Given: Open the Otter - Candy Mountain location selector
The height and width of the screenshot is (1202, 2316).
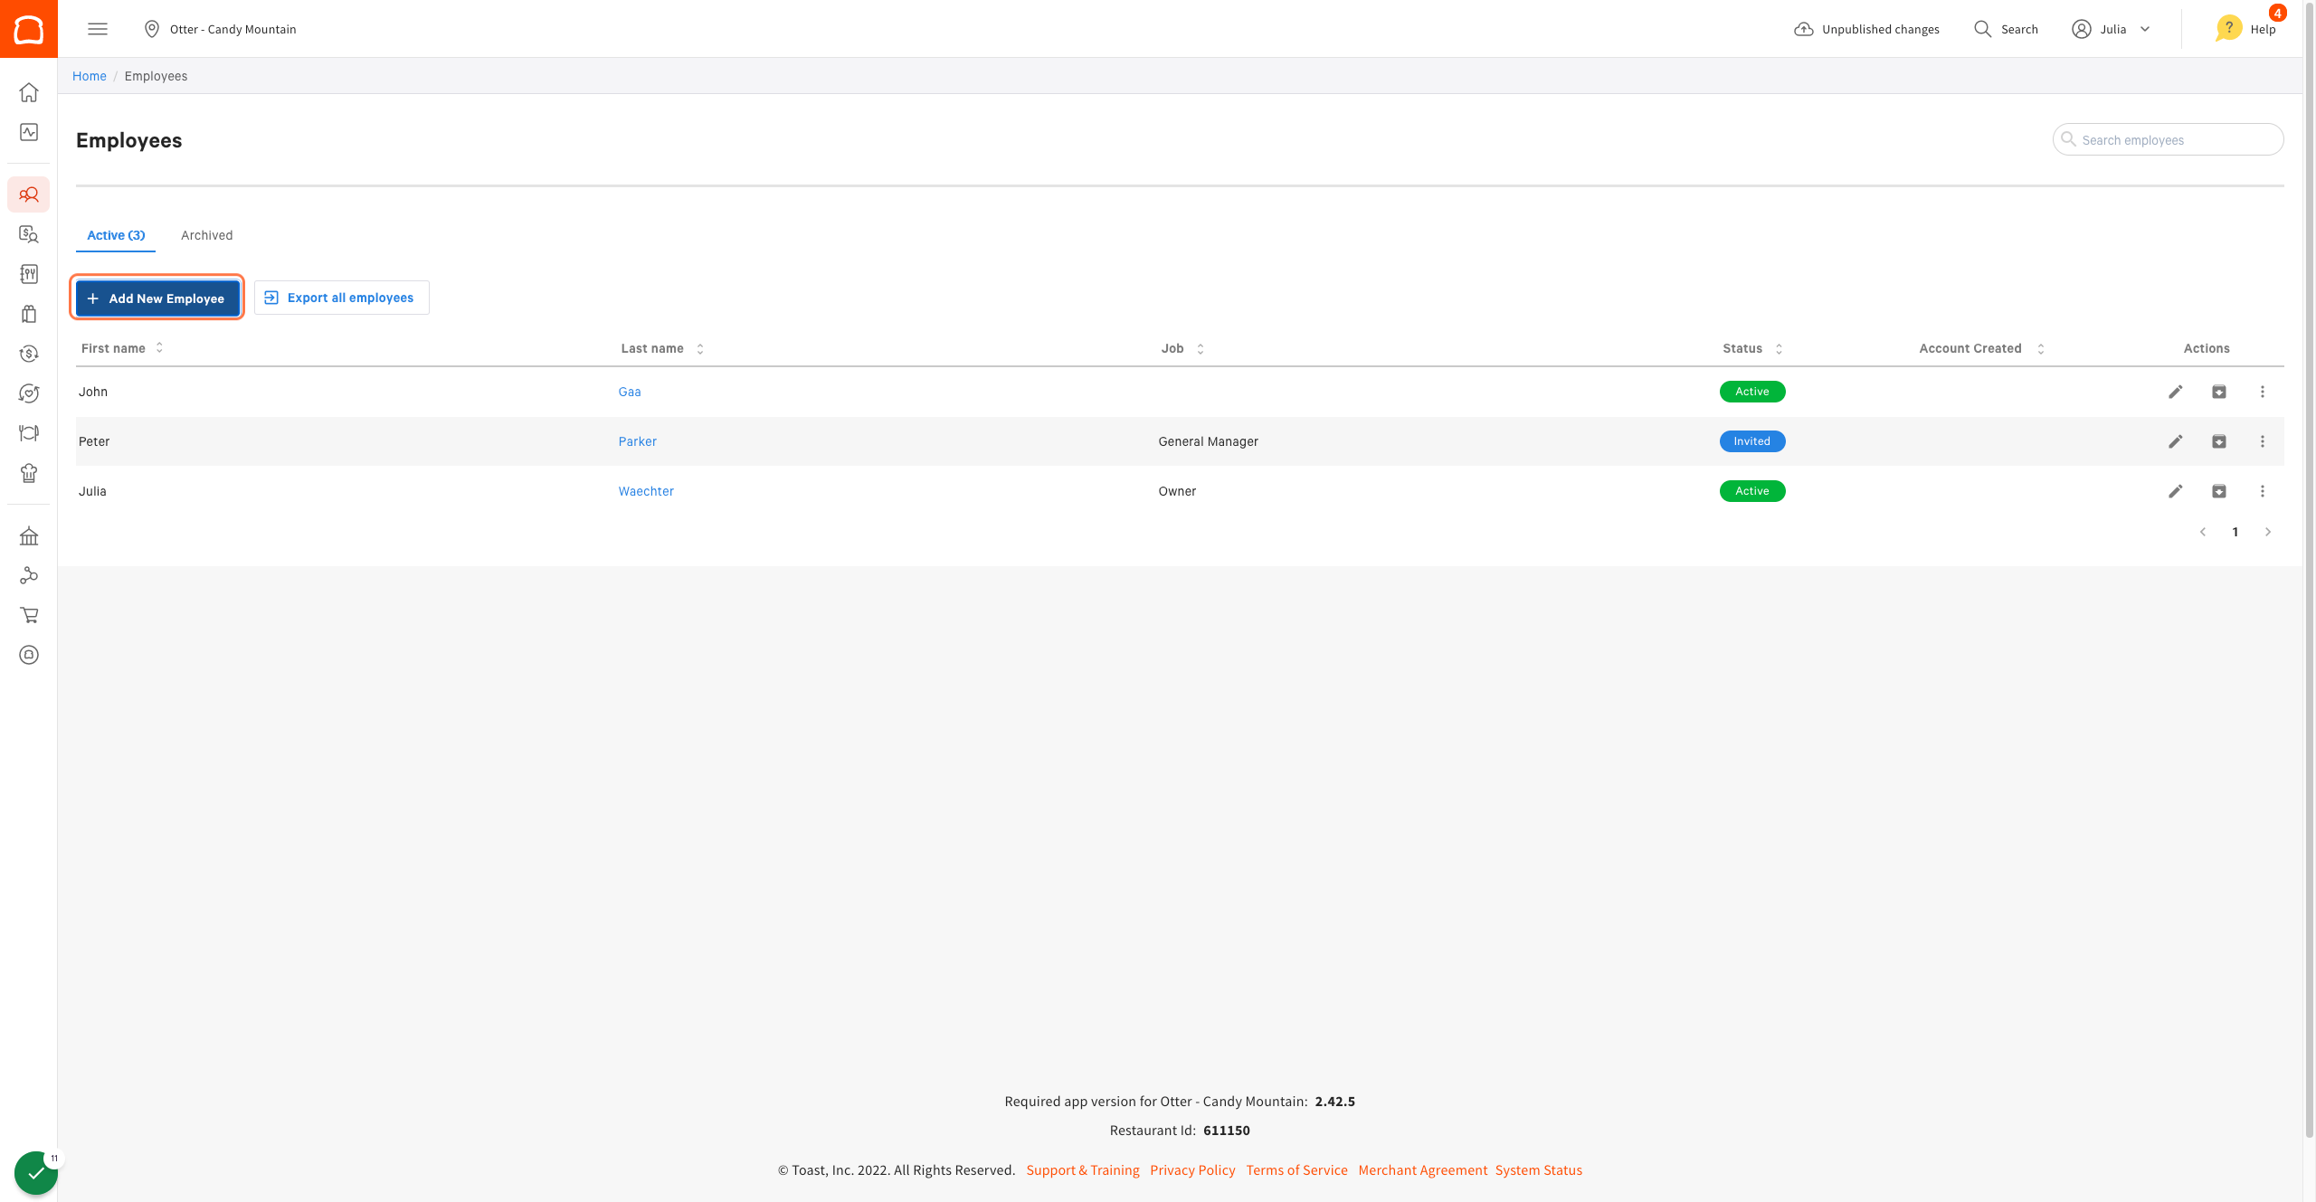Looking at the screenshot, I should point(220,29).
